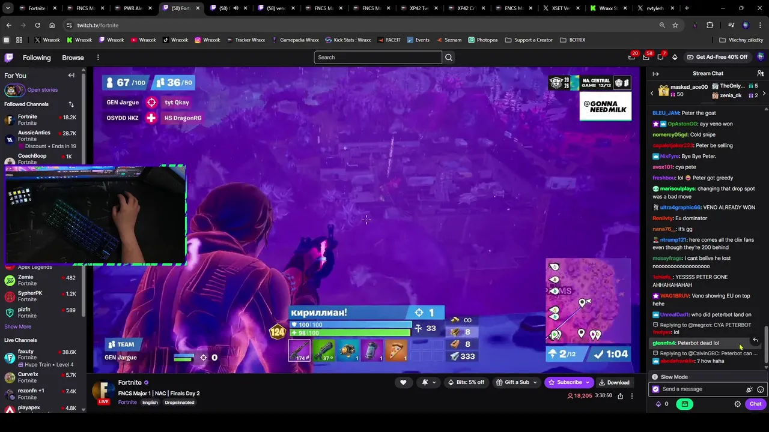Open the Twitch user profile avatar
The image size is (769, 432).
(x=761, y=57)
